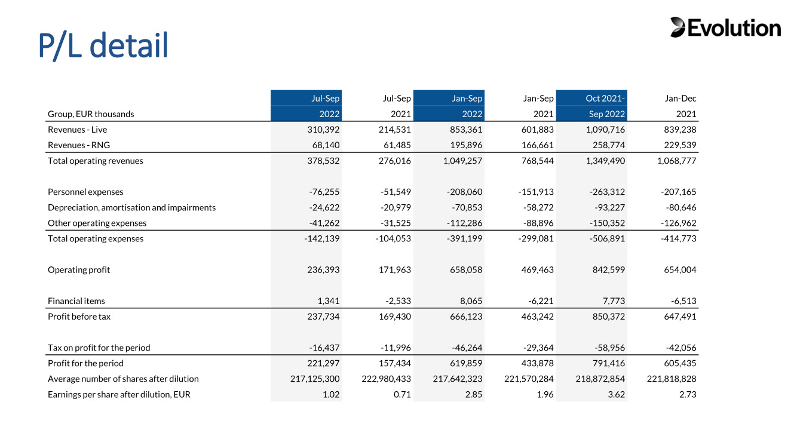Click total operating expenses value -142,139
Viewport: 797px width, 448px height.
click(321, 238)
